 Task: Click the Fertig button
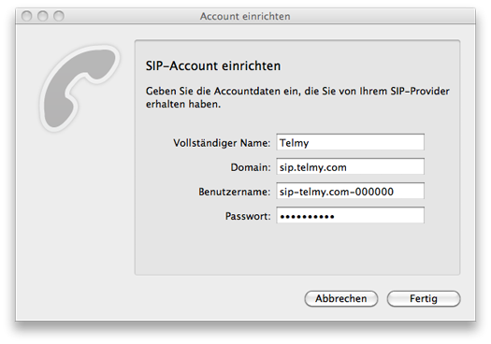(x=424, y=298)
